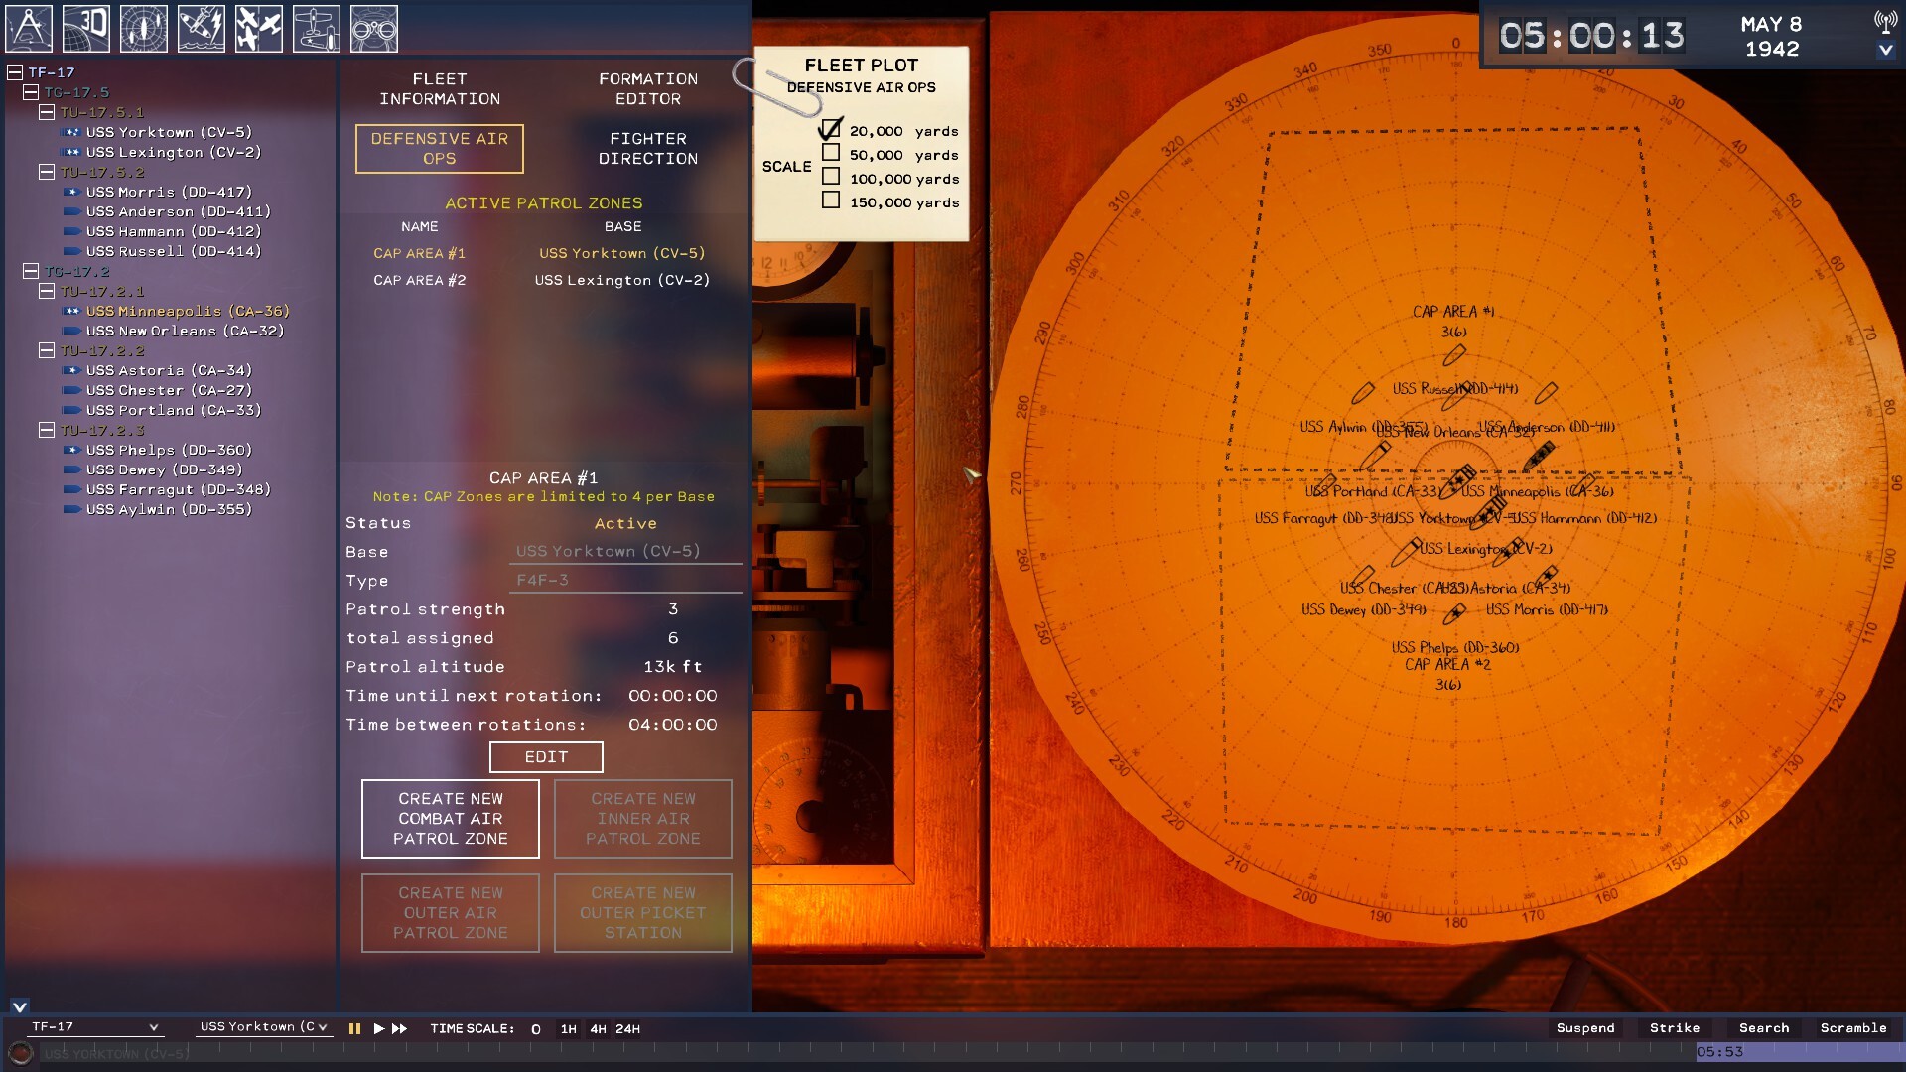Click the radio antenna signal icon
Viewport: 1906px width, 1072px height.
click(1885, 22)
